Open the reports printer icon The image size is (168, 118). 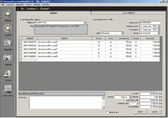point(7,73)
